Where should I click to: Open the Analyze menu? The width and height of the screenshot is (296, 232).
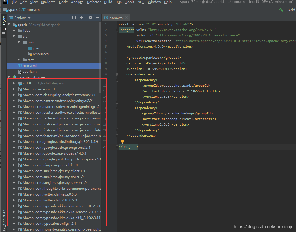click(77, 2)
